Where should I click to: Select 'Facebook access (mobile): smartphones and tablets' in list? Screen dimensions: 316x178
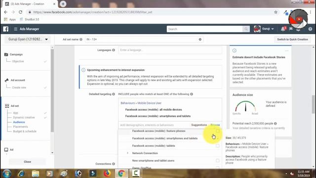[x=164, y=138]
